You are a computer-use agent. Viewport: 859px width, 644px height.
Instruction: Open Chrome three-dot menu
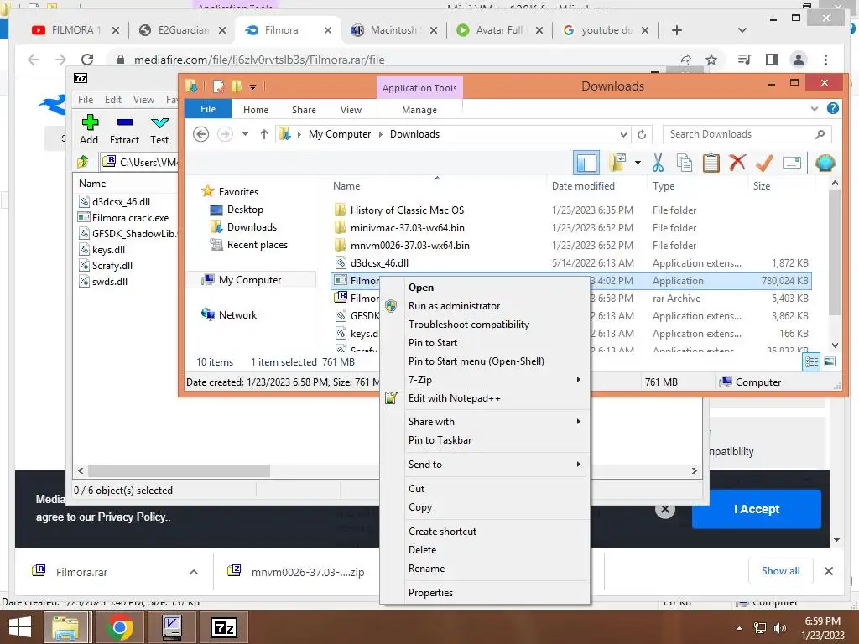[x=825, y=60]
